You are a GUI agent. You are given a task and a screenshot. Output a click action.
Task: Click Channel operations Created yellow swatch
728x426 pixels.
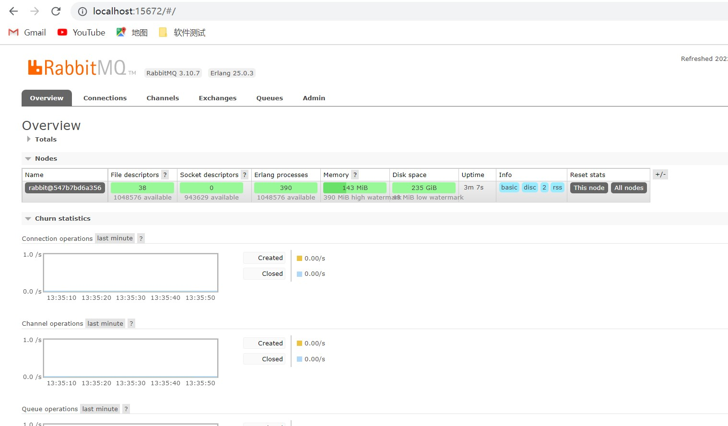299,343
